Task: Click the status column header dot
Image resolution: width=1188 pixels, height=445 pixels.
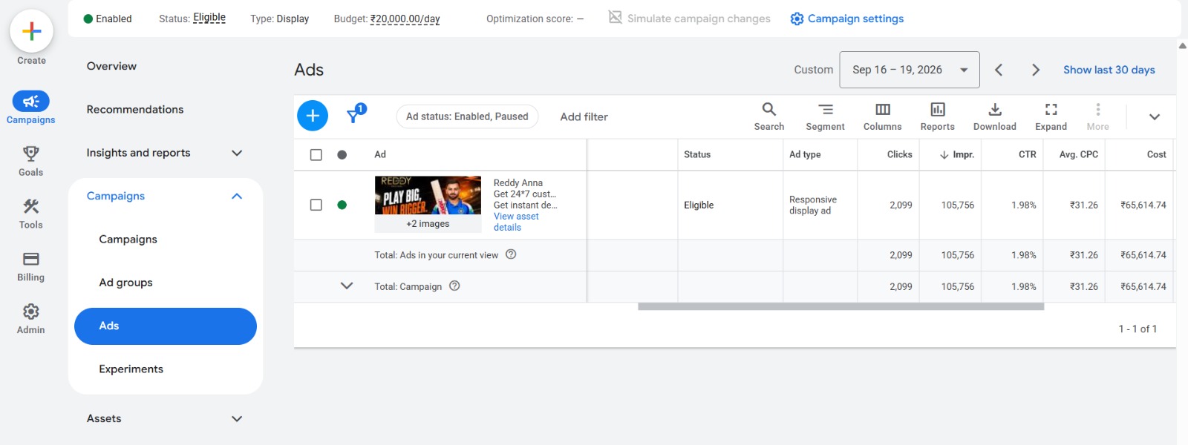Action: point(342,154)
